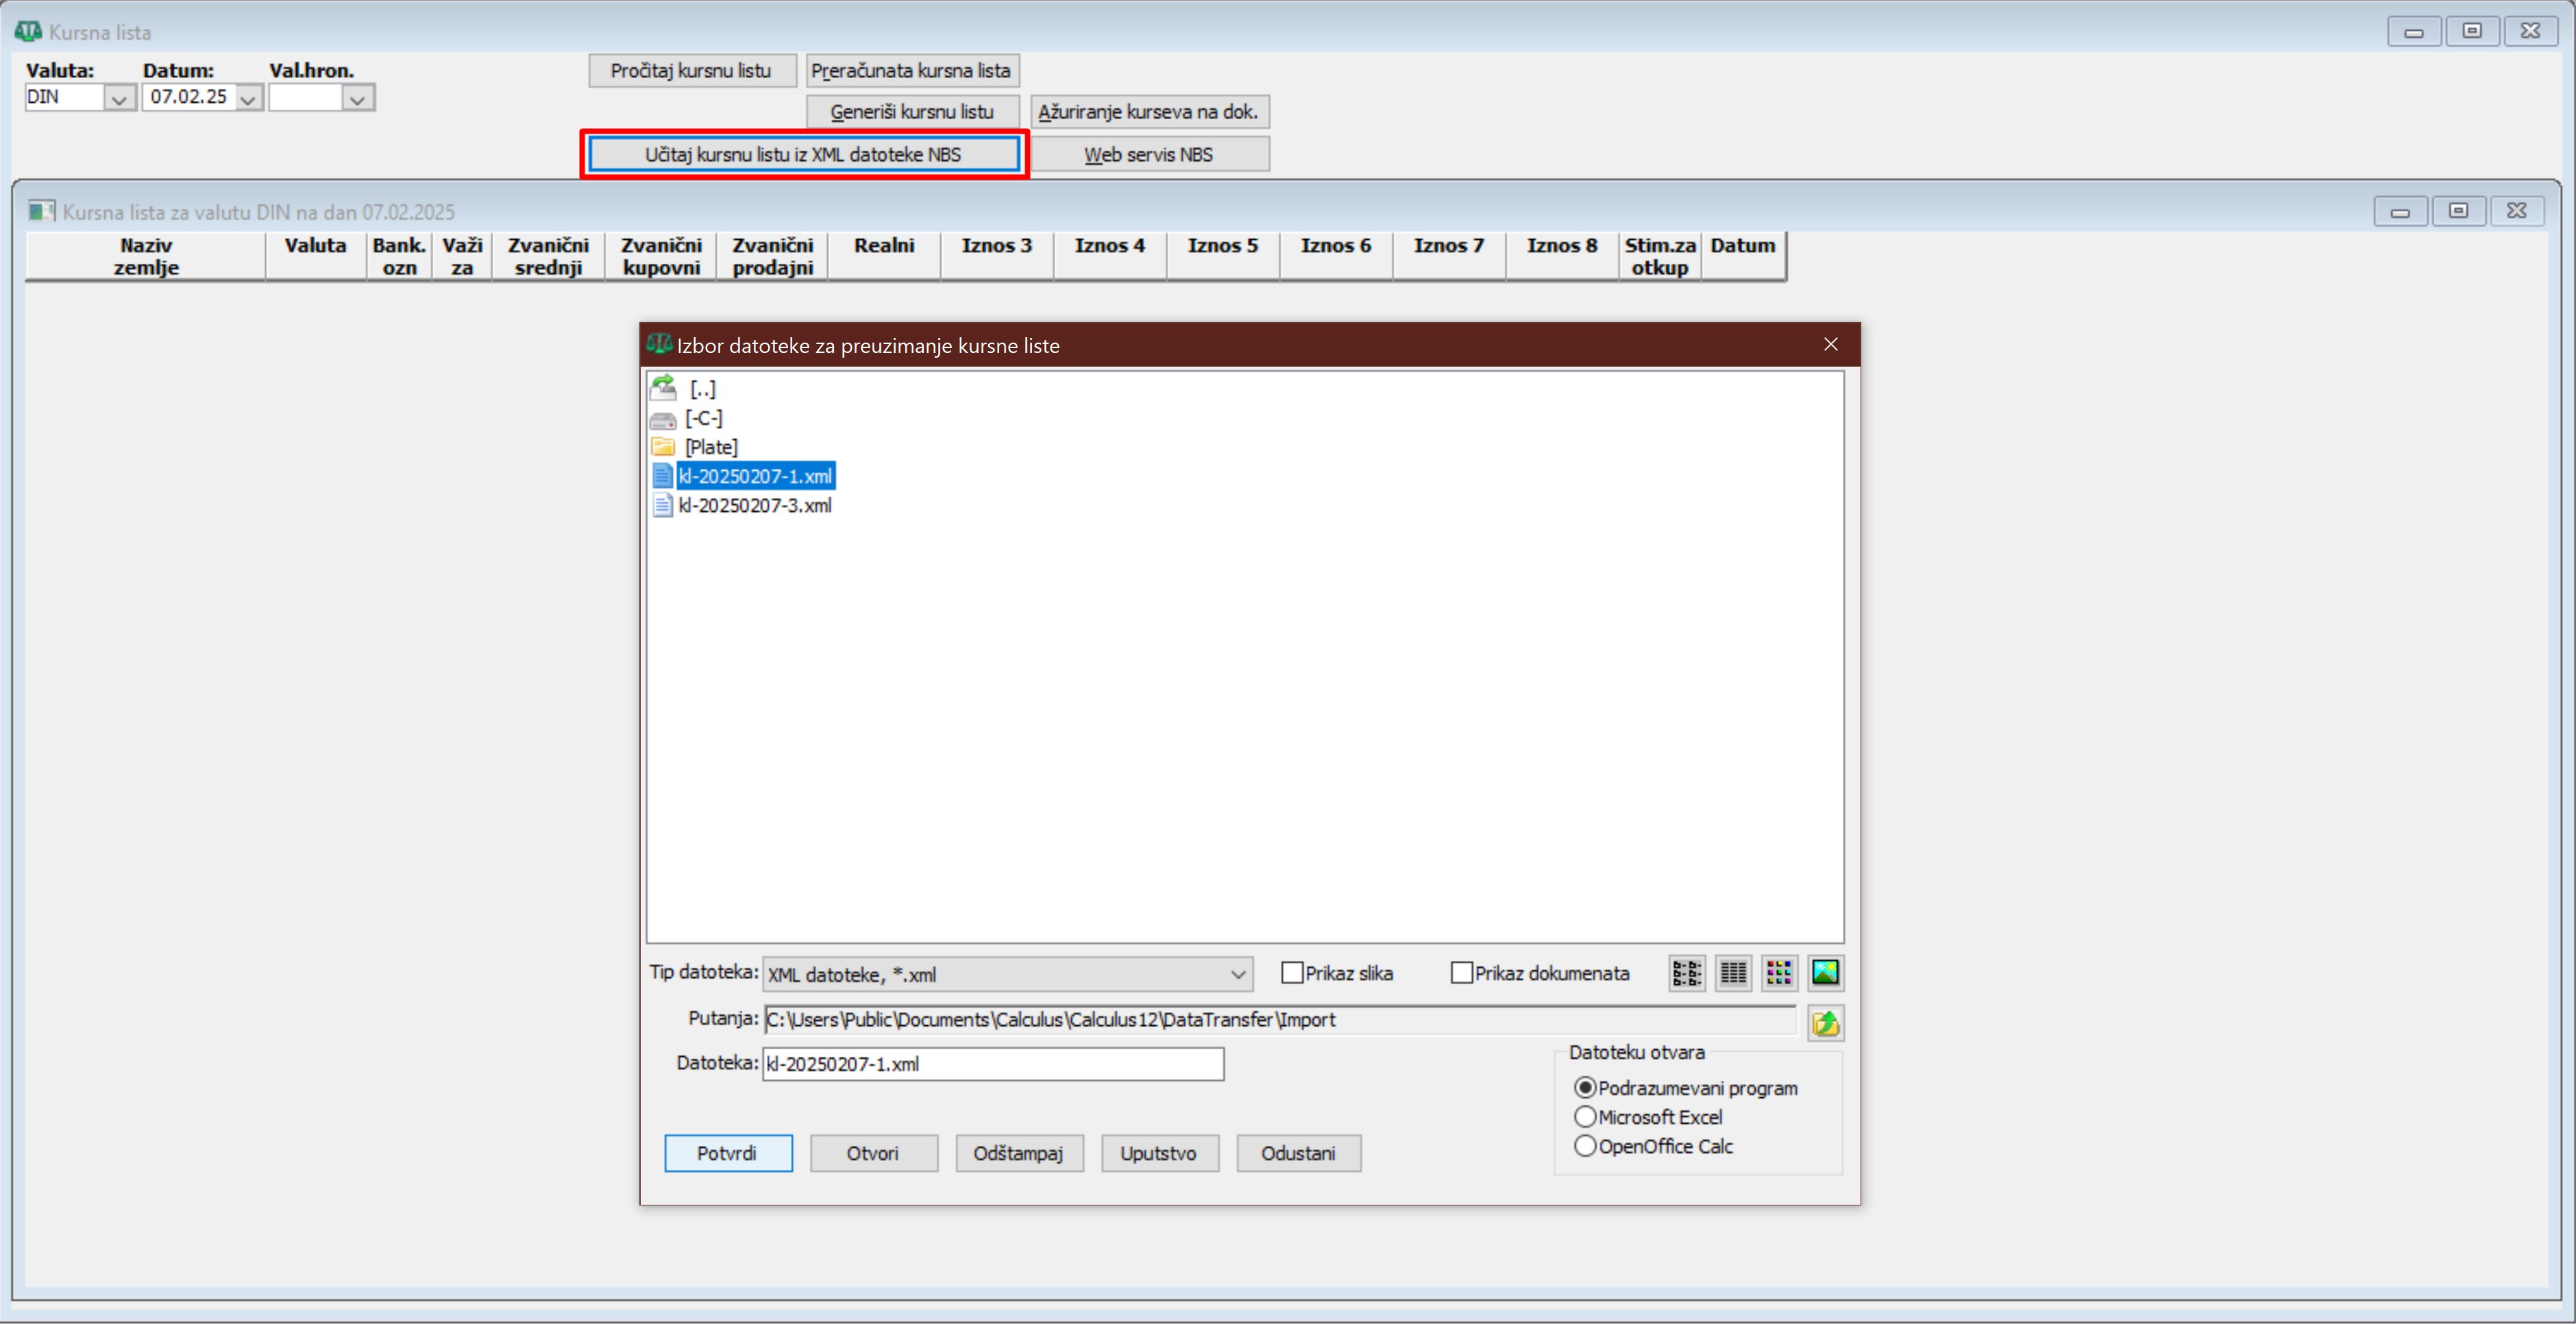Open the Valuta DIN dropdown
The image size is (2576, 1324).
[x=119, y=98]
